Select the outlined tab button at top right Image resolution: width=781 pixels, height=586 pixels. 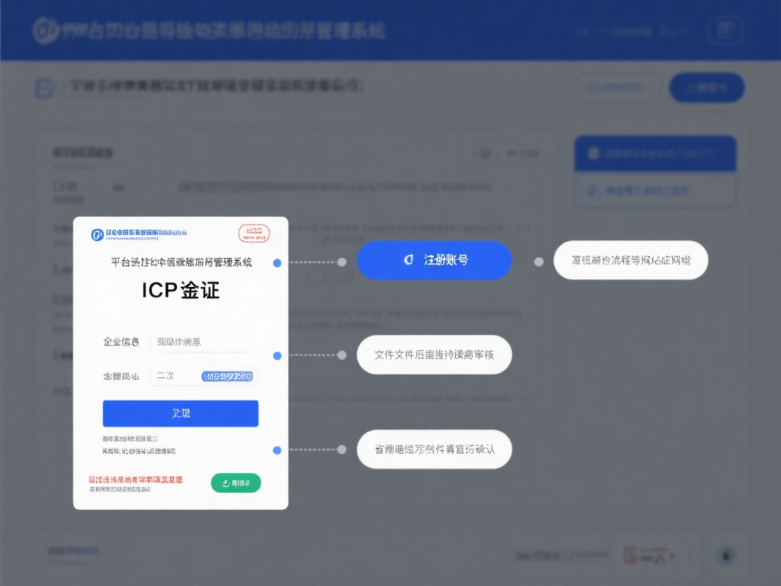pos(617,87)
